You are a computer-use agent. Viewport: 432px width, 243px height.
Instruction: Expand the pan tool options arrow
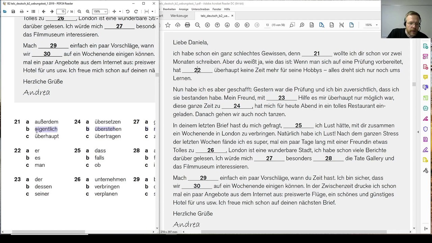coord(119,11)
